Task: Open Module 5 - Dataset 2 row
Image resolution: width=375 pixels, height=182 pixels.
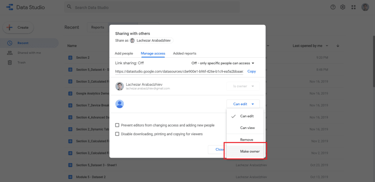Action: [x=203, y=177]
